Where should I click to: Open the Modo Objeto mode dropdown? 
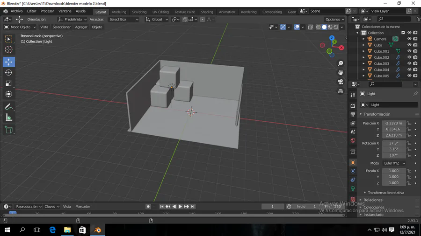[x=20, y=27]
